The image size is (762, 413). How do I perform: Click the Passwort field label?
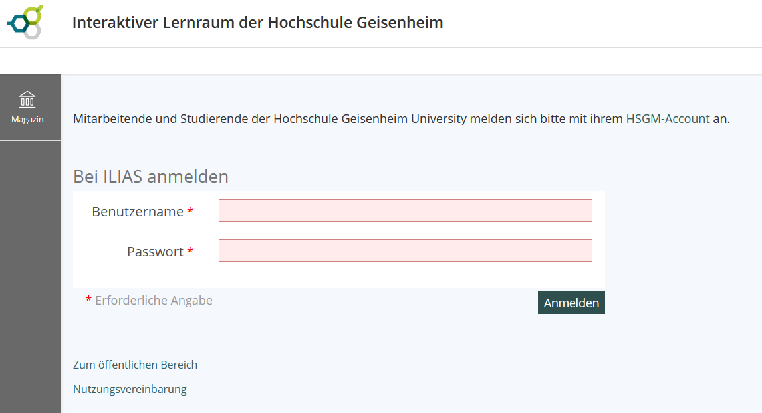[155, 252]
